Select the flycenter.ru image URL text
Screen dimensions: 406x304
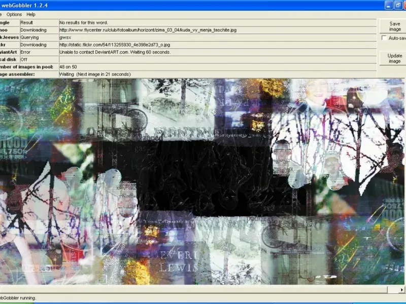(x=148, y=30)
